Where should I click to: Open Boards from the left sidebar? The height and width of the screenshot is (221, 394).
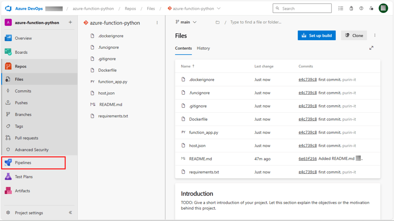21,52
